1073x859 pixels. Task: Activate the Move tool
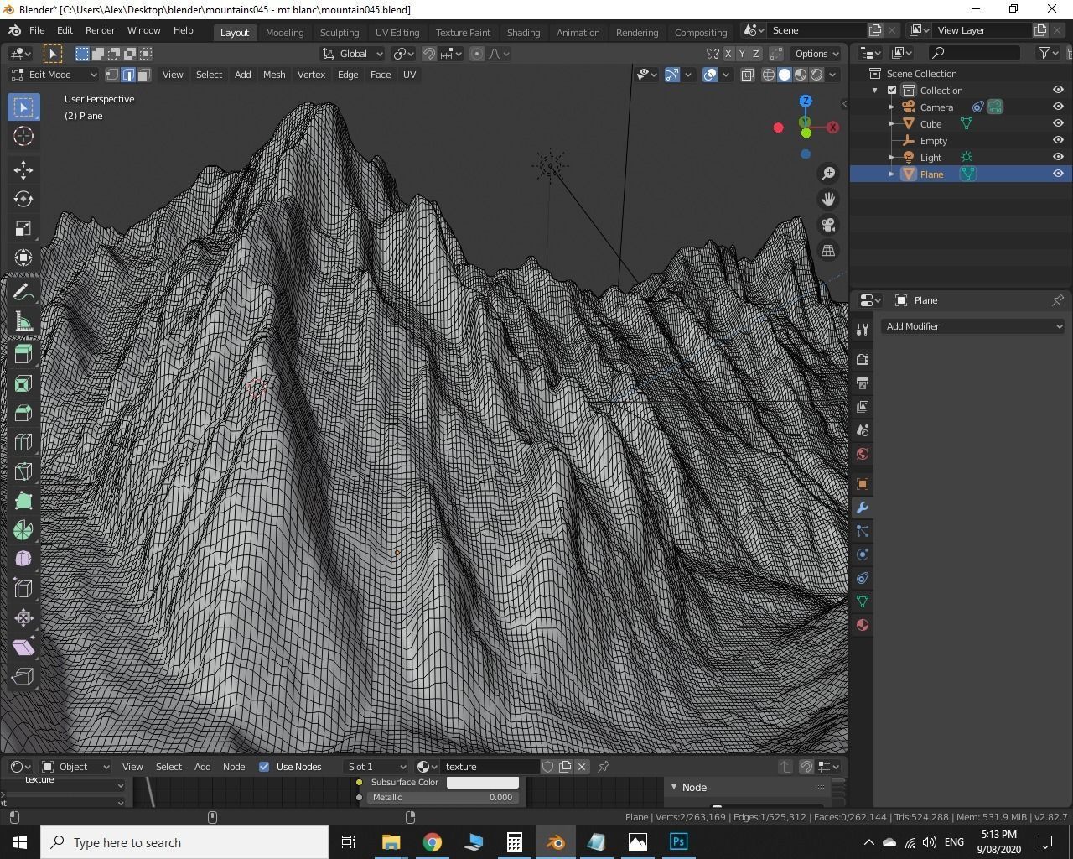point(23,170)
